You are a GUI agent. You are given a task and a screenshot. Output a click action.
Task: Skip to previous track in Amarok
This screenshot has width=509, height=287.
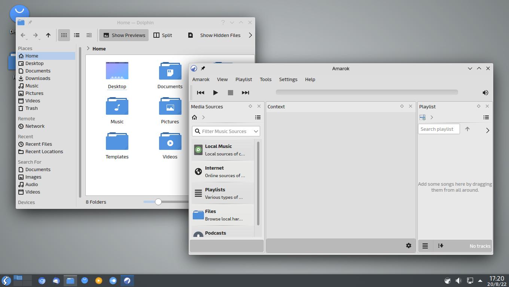point(201,93)
